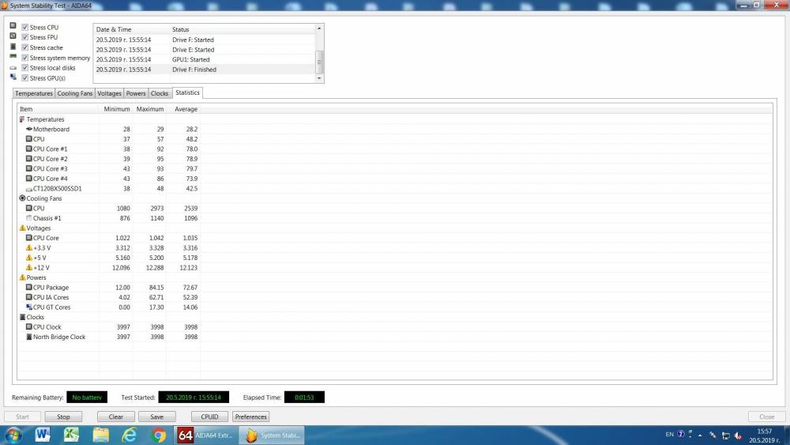The width and height of the screenshot is (790, 445).
Task: Click the Powers group icon
Action: (x=22, y=277)
